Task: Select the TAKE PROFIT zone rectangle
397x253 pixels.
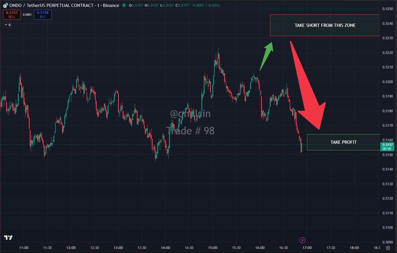Action: pyautogui.click(x=343, y=142)
